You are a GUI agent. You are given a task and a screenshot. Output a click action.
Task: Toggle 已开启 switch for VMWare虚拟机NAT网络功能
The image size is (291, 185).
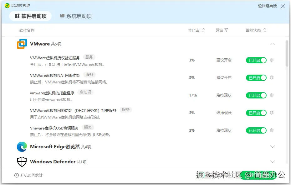pyautogui.click(x=256, y=78)
